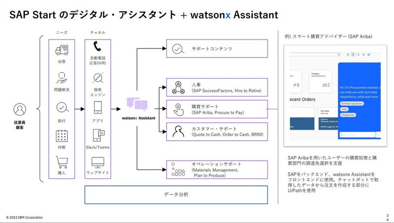Click the Recent Orders heading in screenshot

[302, 100]
